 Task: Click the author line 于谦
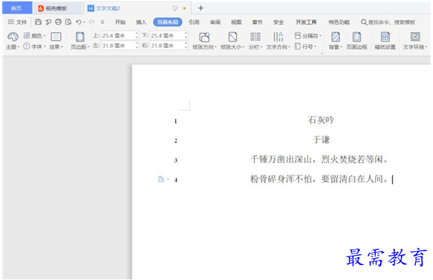click(x=321, y=140)
